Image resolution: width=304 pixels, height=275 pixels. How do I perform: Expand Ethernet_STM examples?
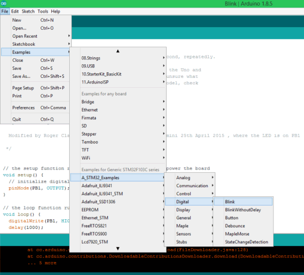click(118, 218)
